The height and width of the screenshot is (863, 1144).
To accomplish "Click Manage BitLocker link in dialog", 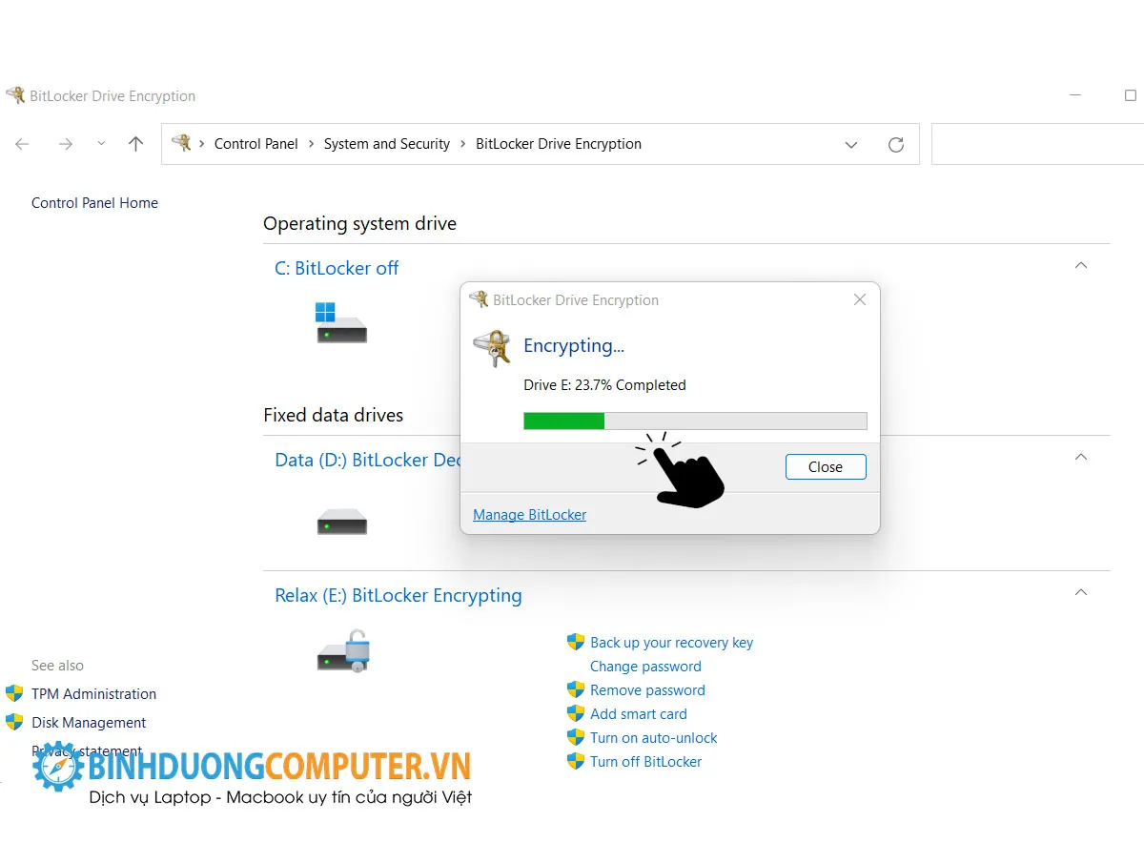I will [529, 515].
